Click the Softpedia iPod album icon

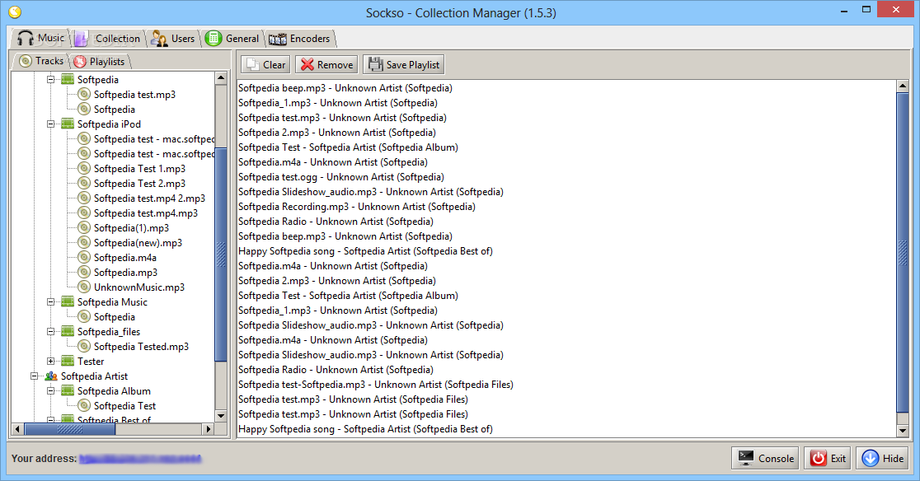[68, 124]
